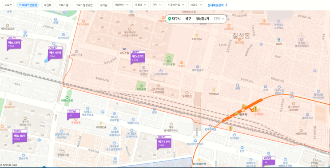Image resolution: width=330 pixels, height=168 pixels.
Task: Click the 미니스톱 store icon
Action: pyautogui.click(x=124, y=49)
